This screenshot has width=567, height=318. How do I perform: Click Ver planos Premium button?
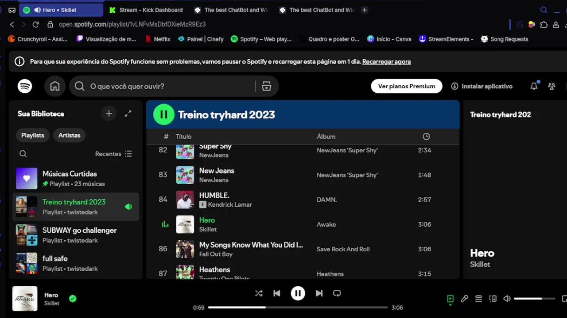pyautogui.click(x=407, y=86)
